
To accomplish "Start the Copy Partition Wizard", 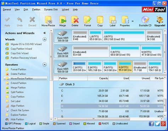I will pyautogui.click(x=19, y=49).
